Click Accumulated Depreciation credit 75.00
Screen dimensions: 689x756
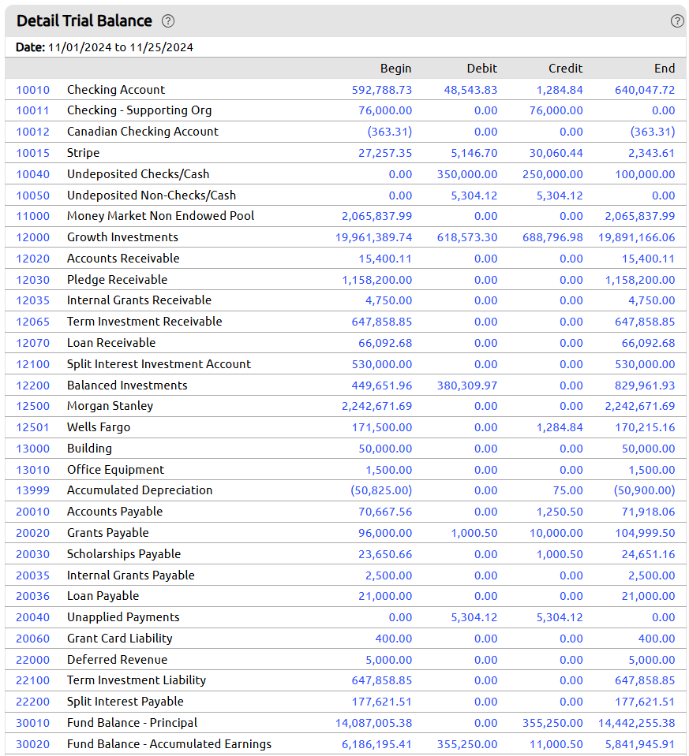(x=567, y=491)
